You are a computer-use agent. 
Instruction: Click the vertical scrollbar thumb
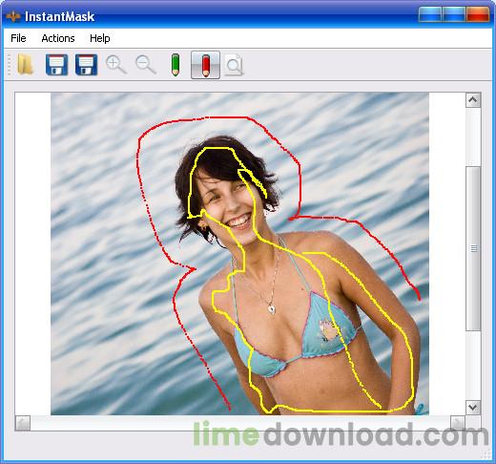[473, 248]
